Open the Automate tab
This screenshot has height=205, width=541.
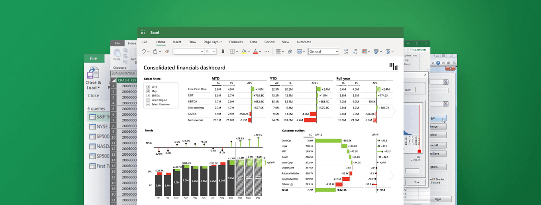pos(304,42)
